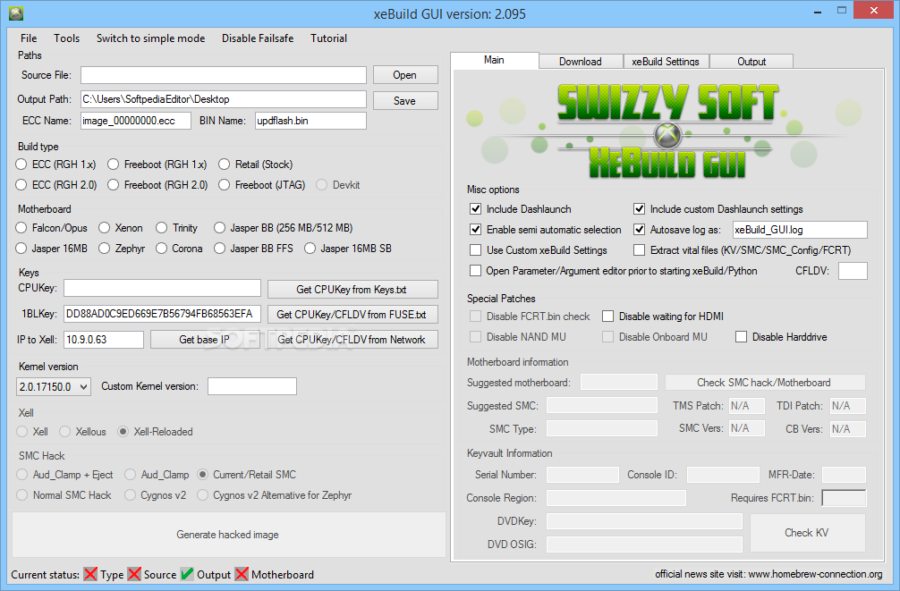This screenshot has height=591, width=900.
Task: Click the IP to Xell field
Action: coord(104,340)
